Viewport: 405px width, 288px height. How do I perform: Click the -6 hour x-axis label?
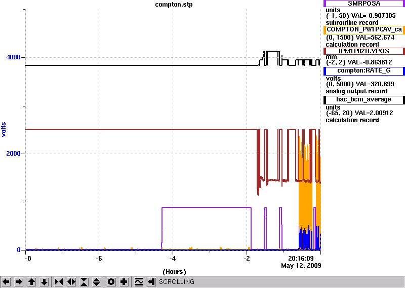coord(99,258)
